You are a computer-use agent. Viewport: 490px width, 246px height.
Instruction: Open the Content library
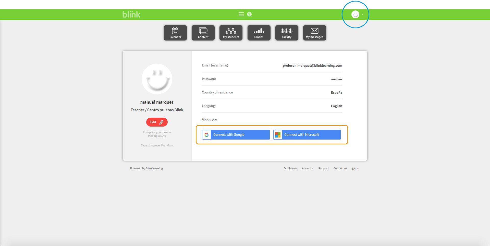203,33
